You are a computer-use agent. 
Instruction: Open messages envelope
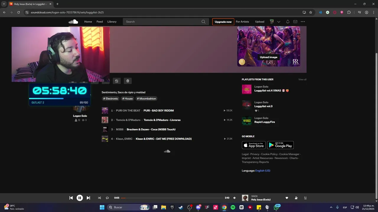click(x=295, y=21)
